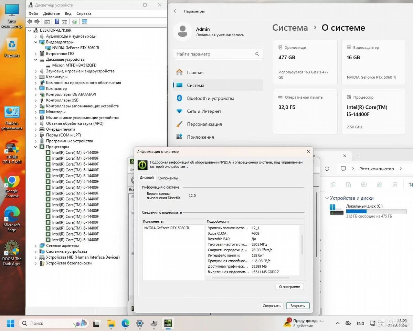
Task: Click the Закрыть button
Action: pyautogui.click(x=297, y=306)
